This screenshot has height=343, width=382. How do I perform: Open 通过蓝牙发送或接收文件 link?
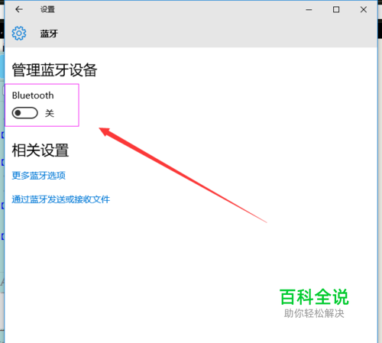click(61, 199)
